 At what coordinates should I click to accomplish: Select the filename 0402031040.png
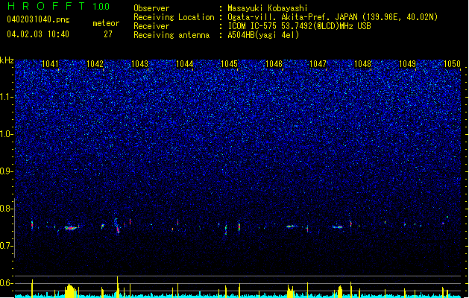click(x=38, y=19)
